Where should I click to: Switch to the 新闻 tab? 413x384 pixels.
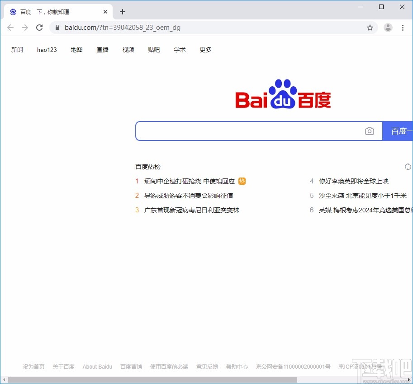pos(17,50)
